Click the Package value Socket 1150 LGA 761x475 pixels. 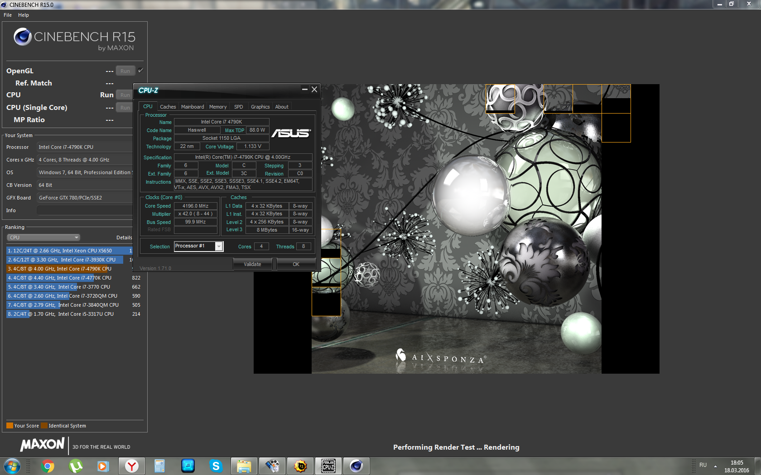click(222, 138)
